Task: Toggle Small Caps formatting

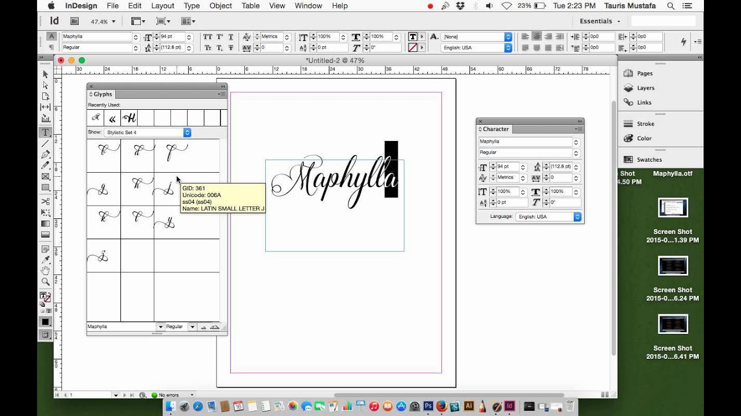Action: 208,48
